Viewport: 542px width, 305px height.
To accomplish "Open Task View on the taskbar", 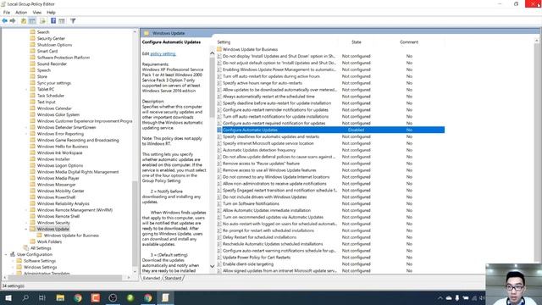I will pyautogui.click(x=42, y=297).
